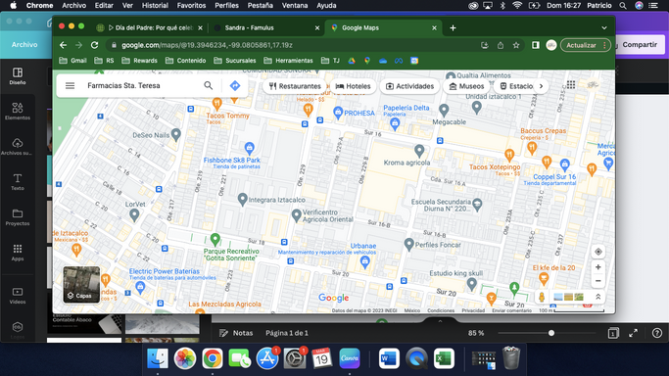669x376 pixels.
Task: Toggle Chrome side panel
Action: [x=536, y=45]
